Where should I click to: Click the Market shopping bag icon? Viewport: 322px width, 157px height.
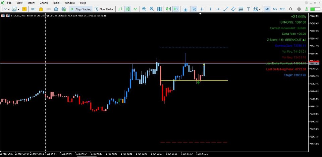point(41,9)
